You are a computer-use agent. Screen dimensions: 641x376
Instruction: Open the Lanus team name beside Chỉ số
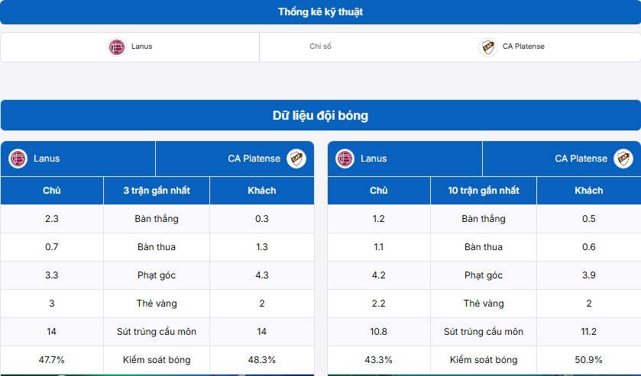(x=141, y=47)
